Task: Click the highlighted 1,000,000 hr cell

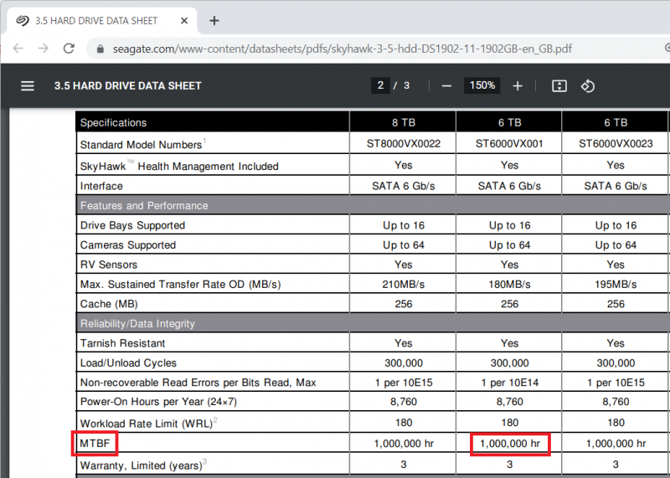Action: (509, 444)
